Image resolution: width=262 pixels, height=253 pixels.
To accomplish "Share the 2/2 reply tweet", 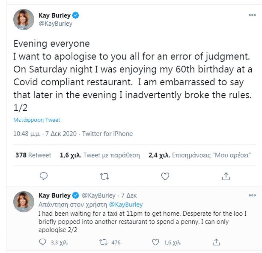I will click(217, 242).
